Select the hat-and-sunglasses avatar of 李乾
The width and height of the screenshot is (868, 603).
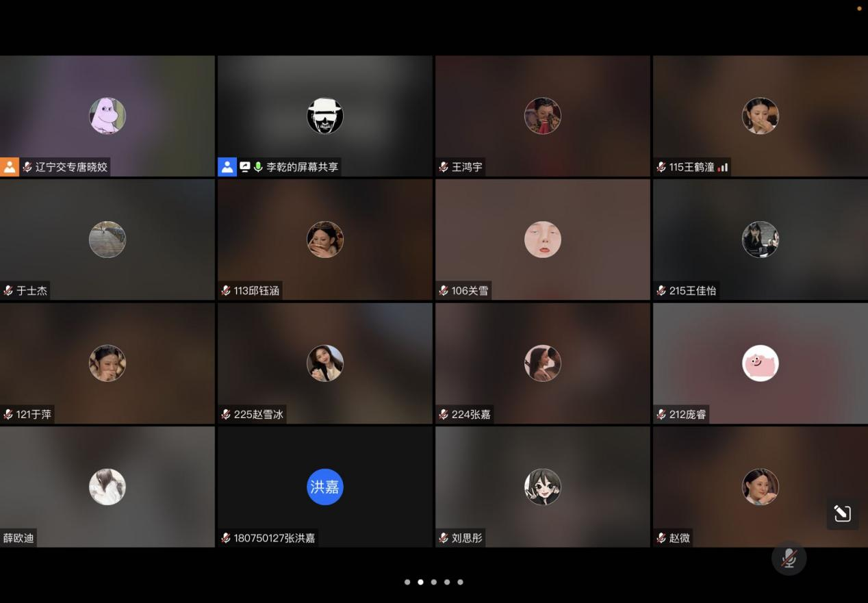tap(325, 116)
